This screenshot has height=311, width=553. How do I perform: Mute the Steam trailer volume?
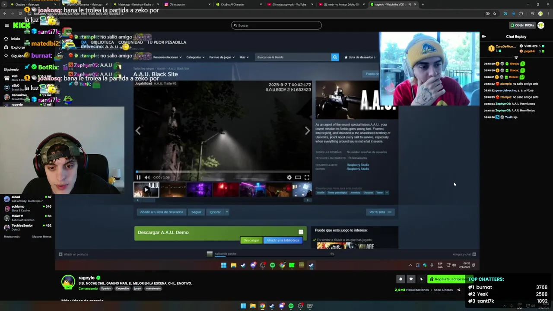(x=147, y=177)
